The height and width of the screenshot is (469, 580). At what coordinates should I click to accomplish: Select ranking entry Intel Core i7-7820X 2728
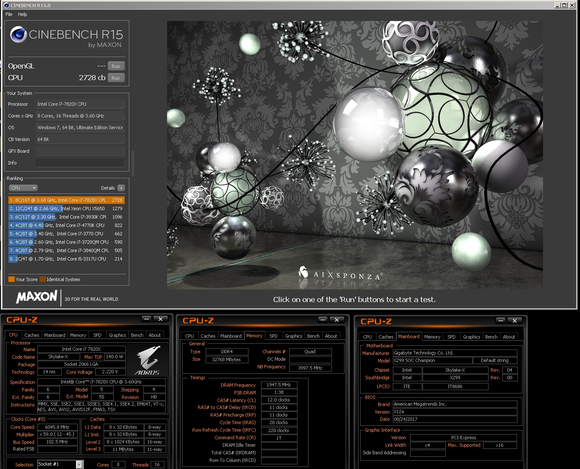66,200
